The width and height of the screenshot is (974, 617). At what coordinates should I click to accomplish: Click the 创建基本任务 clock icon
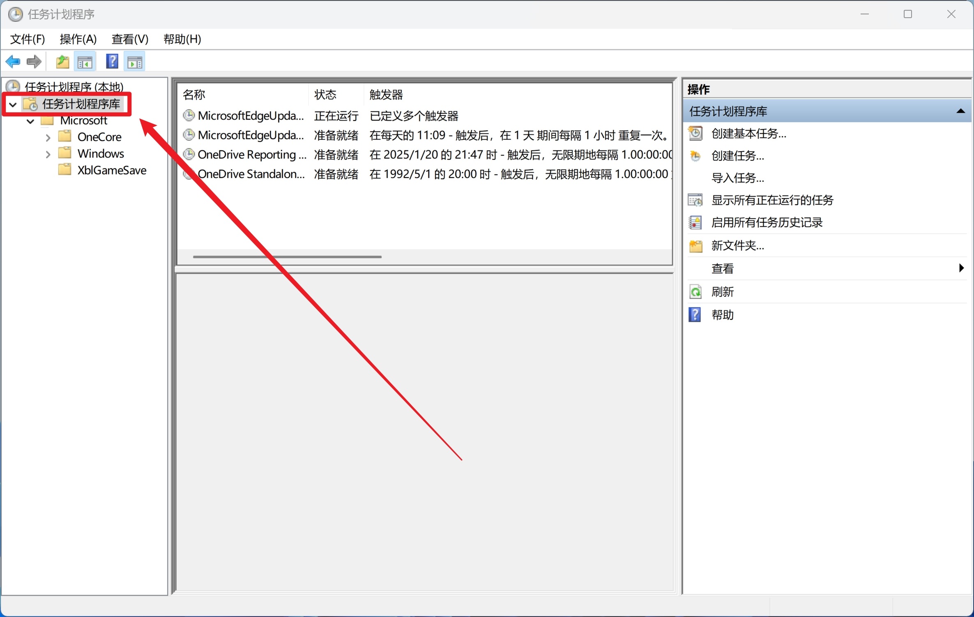click(x=695, y=134)
